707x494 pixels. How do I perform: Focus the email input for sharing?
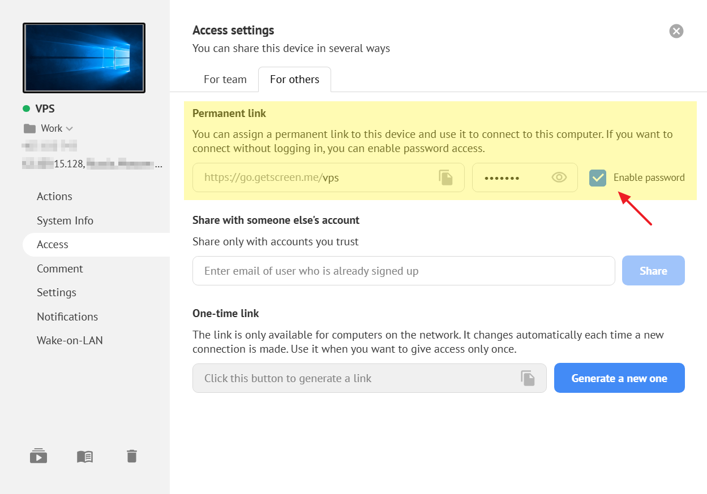coord(403,271)
